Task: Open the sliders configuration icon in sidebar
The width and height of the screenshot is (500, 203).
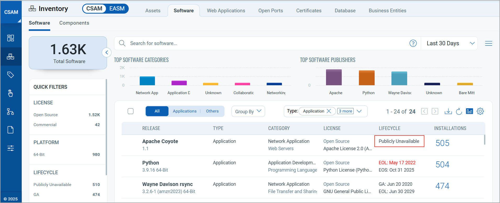Action: pos(10,148)
